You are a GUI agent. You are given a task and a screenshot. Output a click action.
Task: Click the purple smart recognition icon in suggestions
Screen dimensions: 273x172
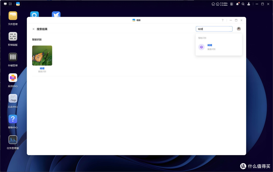pyautogui.click(x=201, y=47)
